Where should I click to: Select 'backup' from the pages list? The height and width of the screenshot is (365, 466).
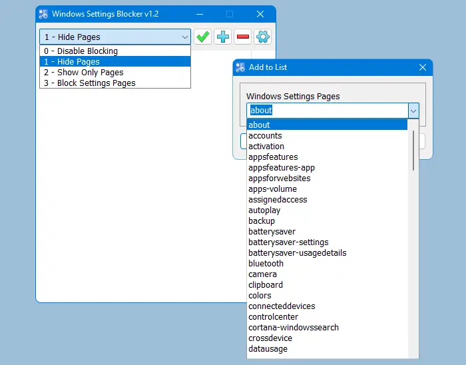point(328,221)
